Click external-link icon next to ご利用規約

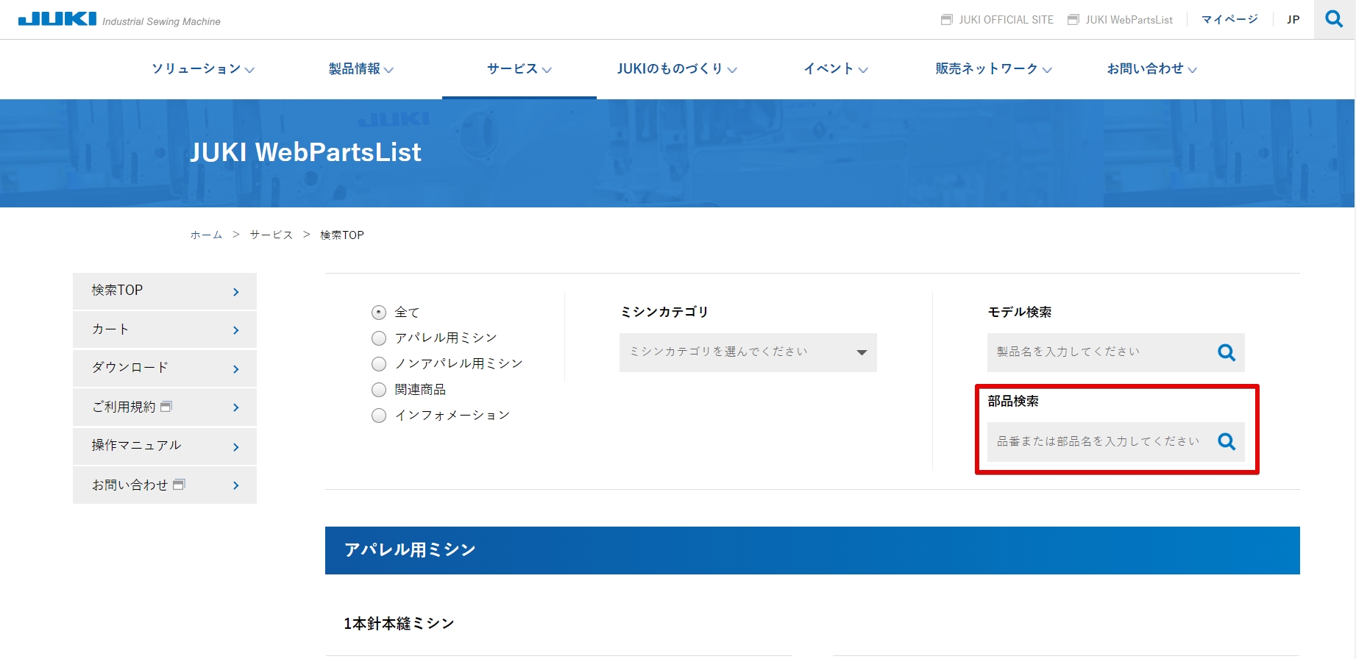166,406
